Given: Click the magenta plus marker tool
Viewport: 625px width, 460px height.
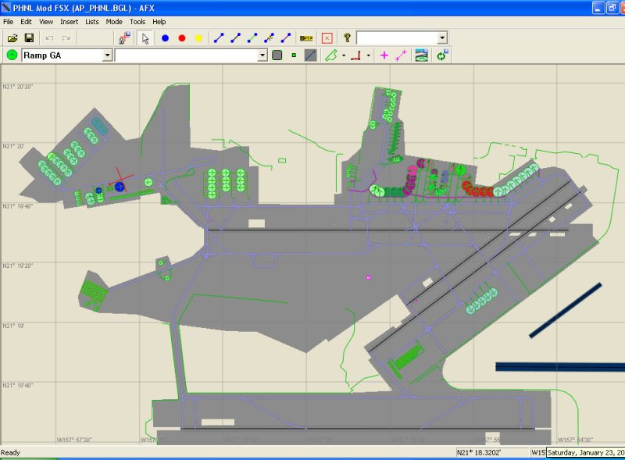Looking at the screenshot, I should point(384,55).
